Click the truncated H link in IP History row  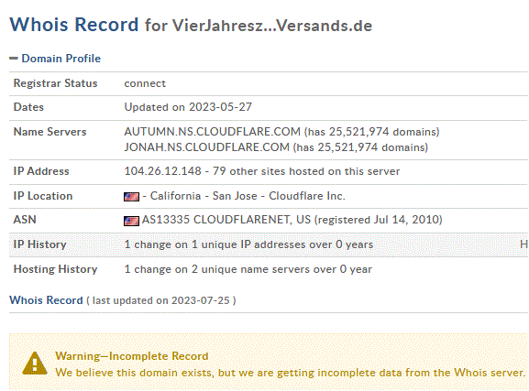(x=523, y=244)
